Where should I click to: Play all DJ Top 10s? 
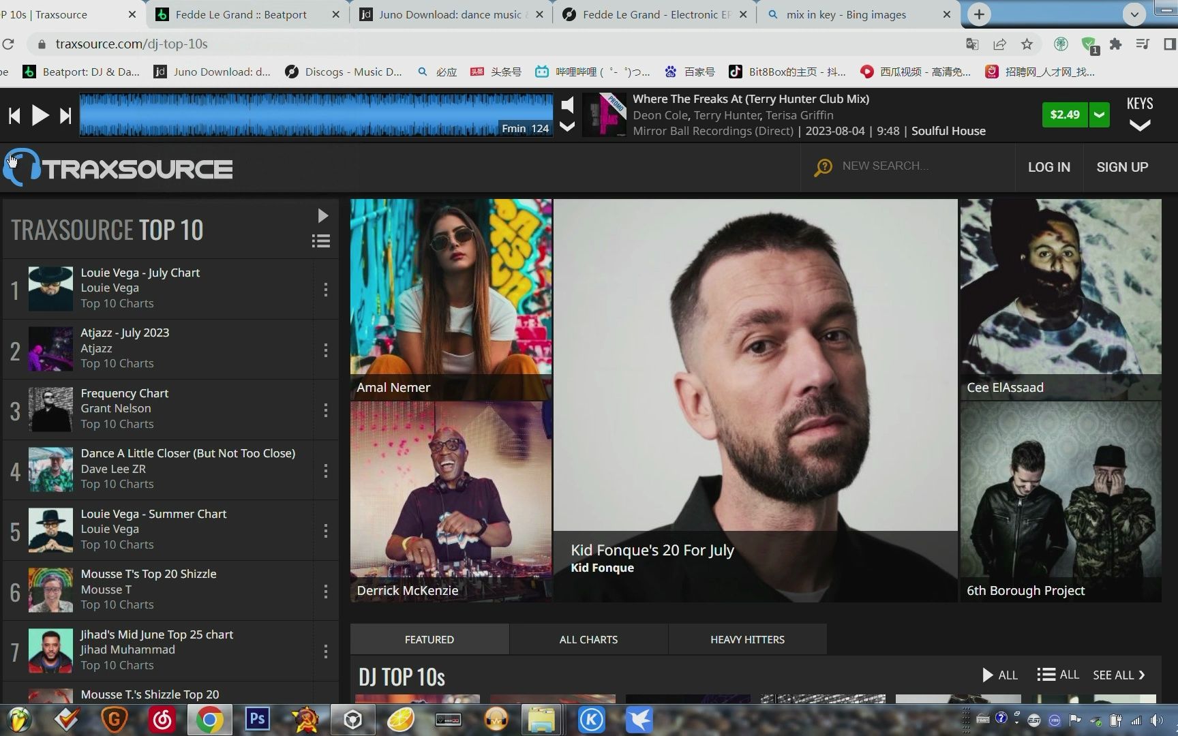tap(999, 675)
